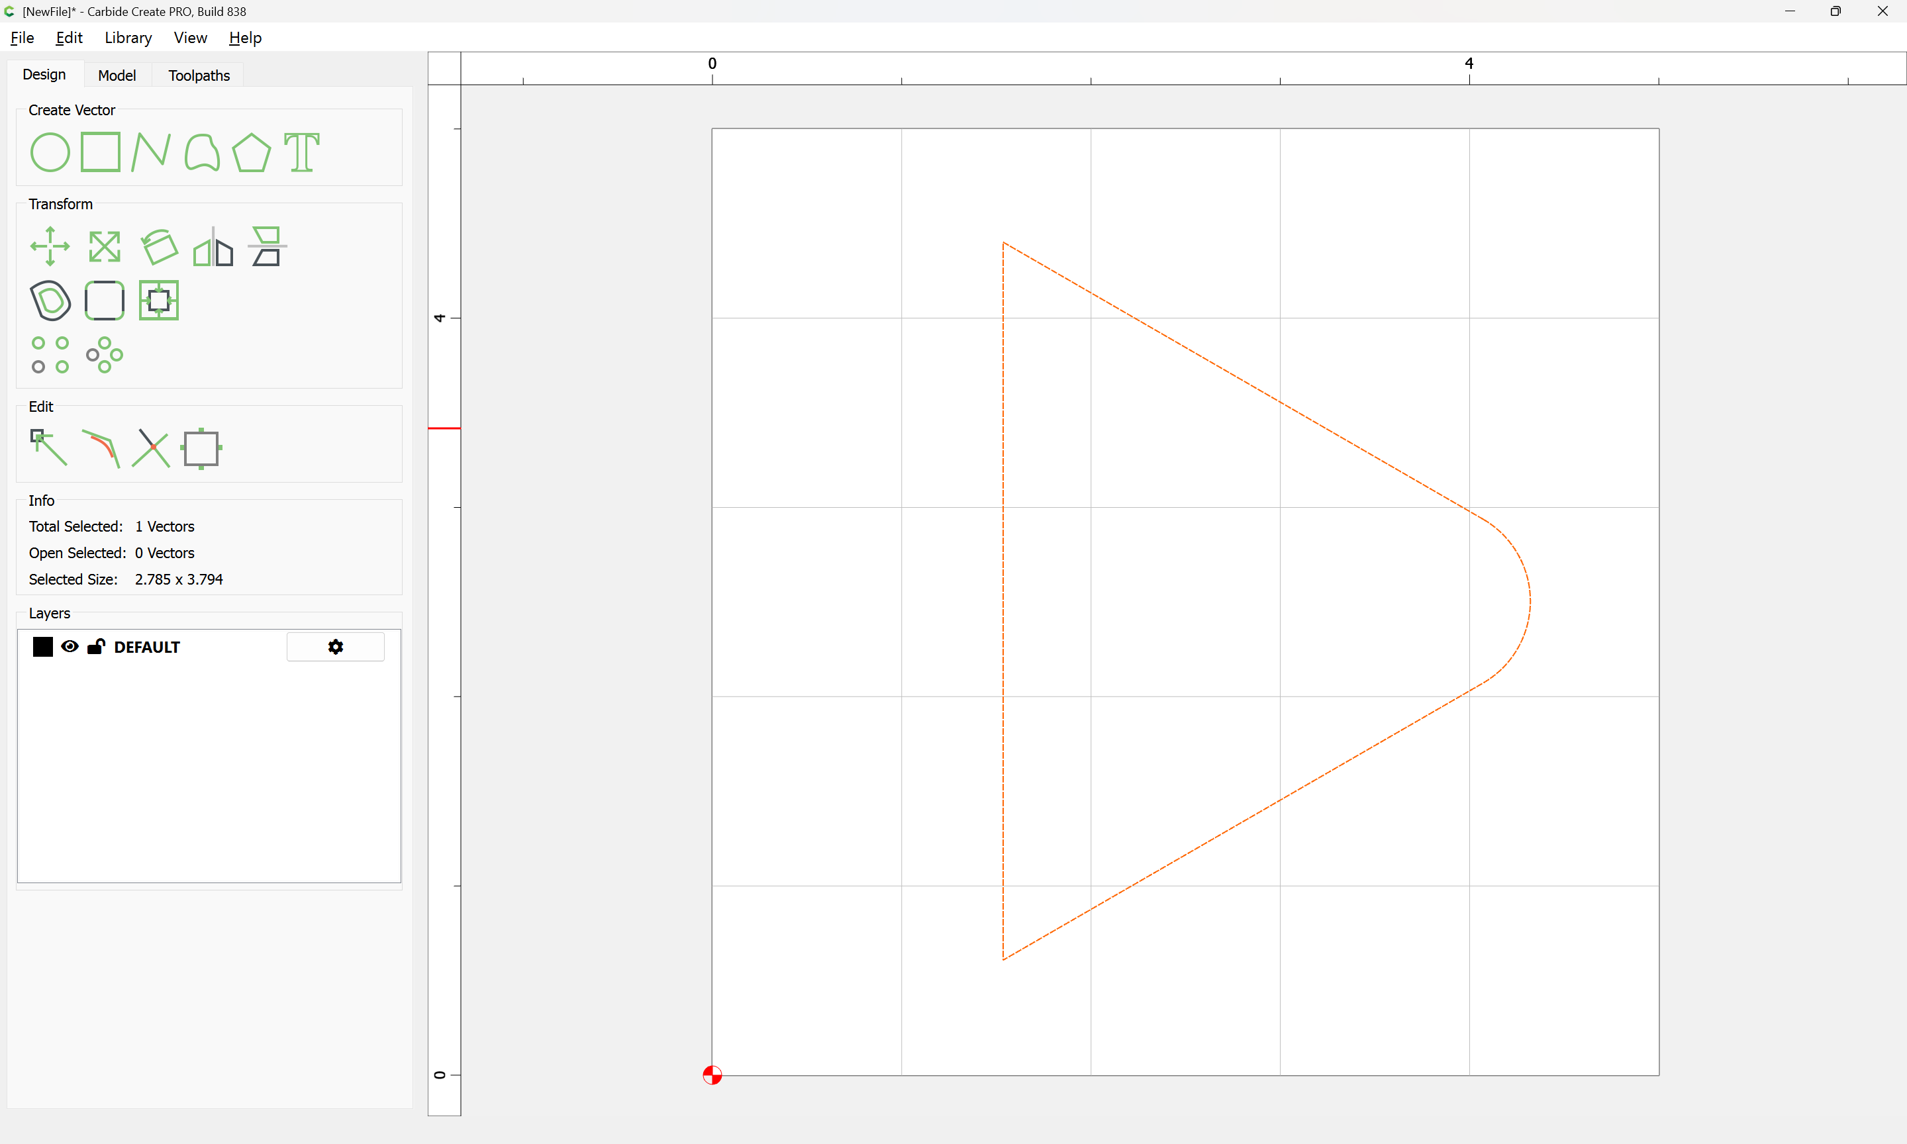Open the Library menu
This screenshot has width=1907, height=1144.
pyautogui.click(x=128, y=38)
